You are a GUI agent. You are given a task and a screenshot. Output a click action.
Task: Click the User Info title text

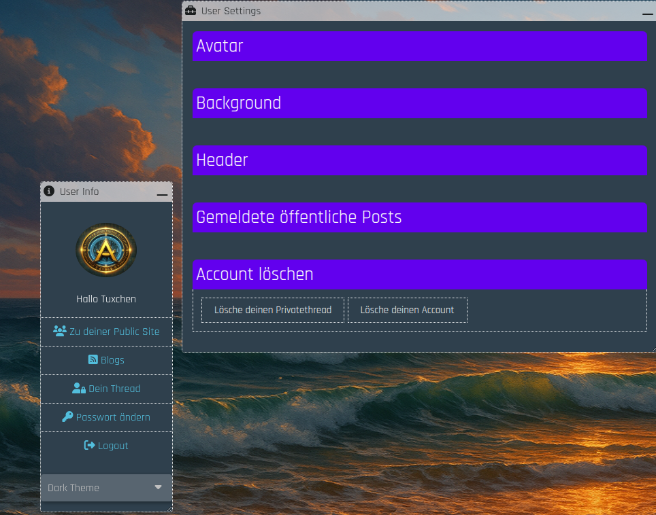(x=79, y=192)
